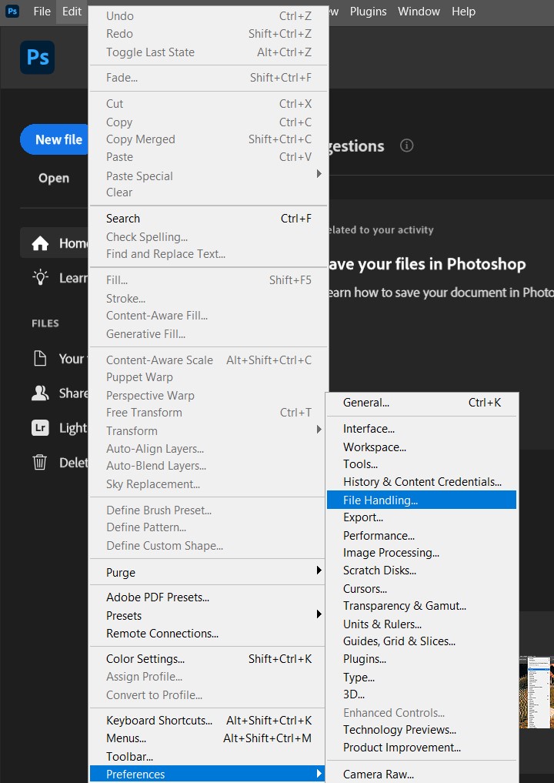Click the Photoshop Ps logo icon
The width and height of the screenshot is (554, 783).
click(37, 58)
